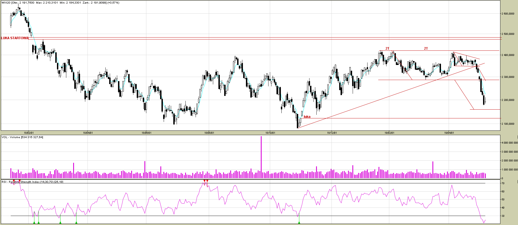Select the 19/04/01 date label
The width and height of the screenshot is (518, 225).
click(x=449, y=133)
